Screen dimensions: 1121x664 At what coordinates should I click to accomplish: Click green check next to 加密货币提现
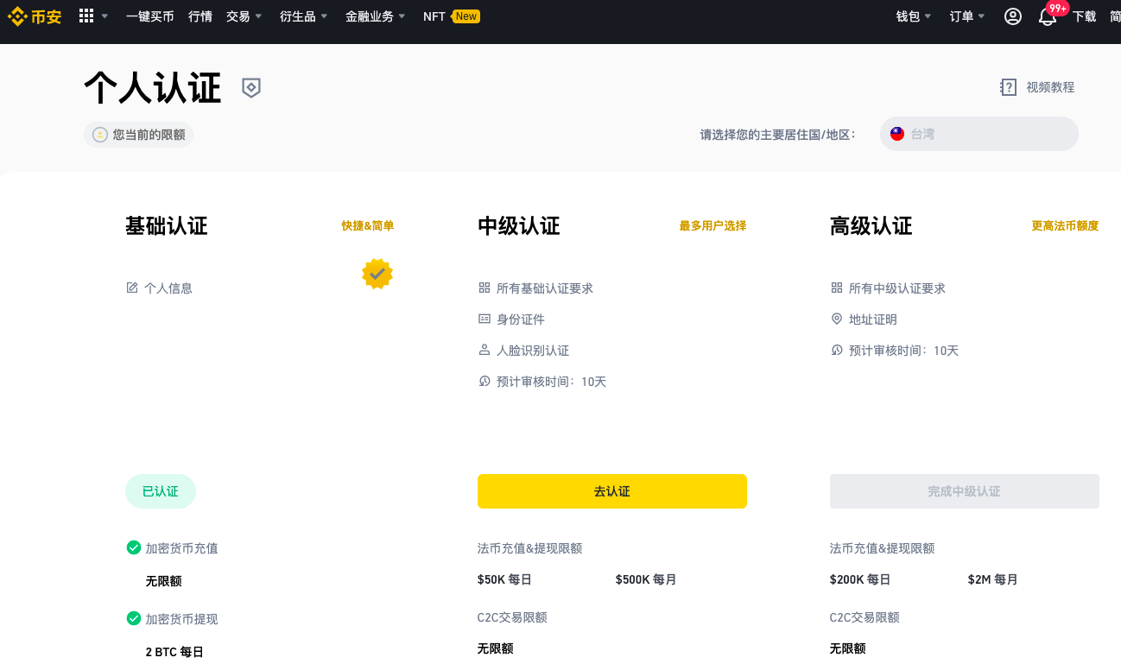tap(134, 618)
